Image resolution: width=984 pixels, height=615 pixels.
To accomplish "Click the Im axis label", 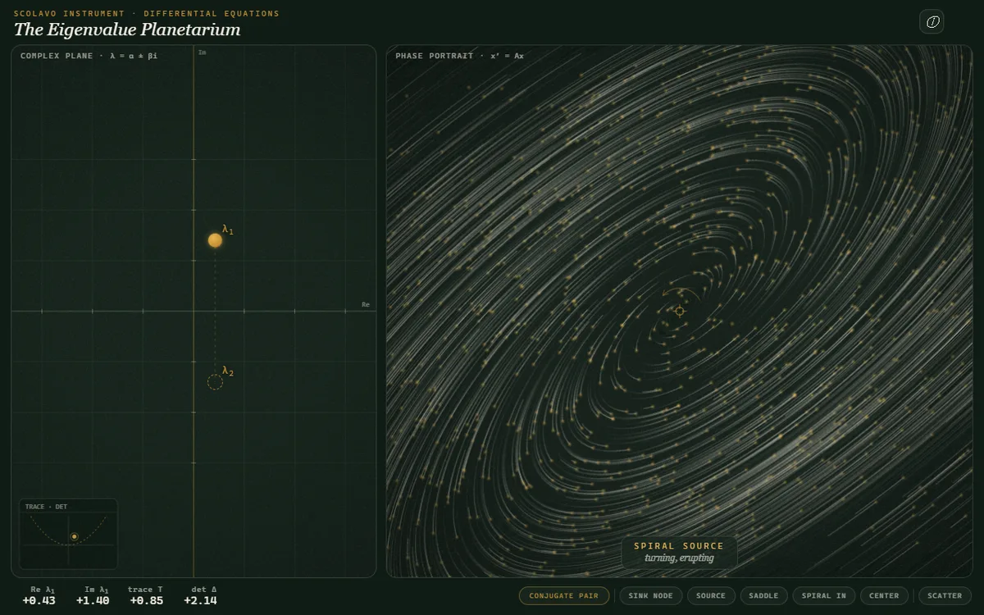I will point(202,52).
